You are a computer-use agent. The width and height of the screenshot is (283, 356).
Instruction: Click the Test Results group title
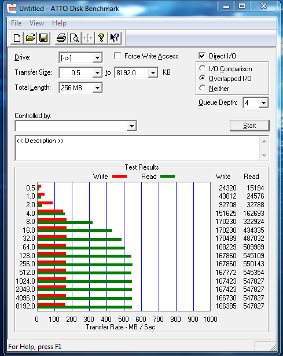[142, 167]
